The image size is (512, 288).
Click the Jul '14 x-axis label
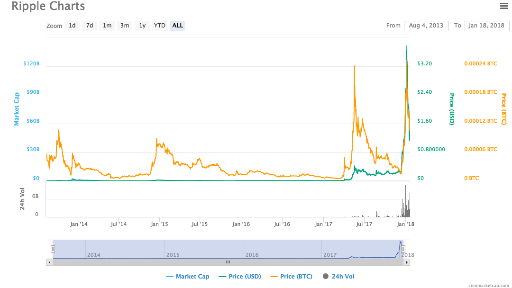(x=119, y=224)
